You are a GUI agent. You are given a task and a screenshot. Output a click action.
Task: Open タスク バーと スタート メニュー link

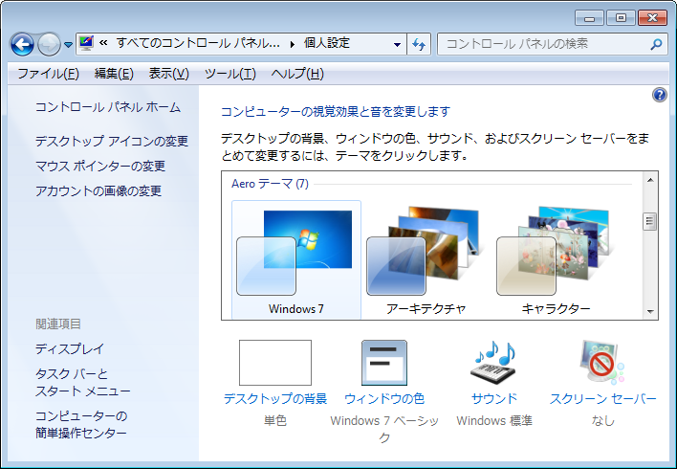83,383
